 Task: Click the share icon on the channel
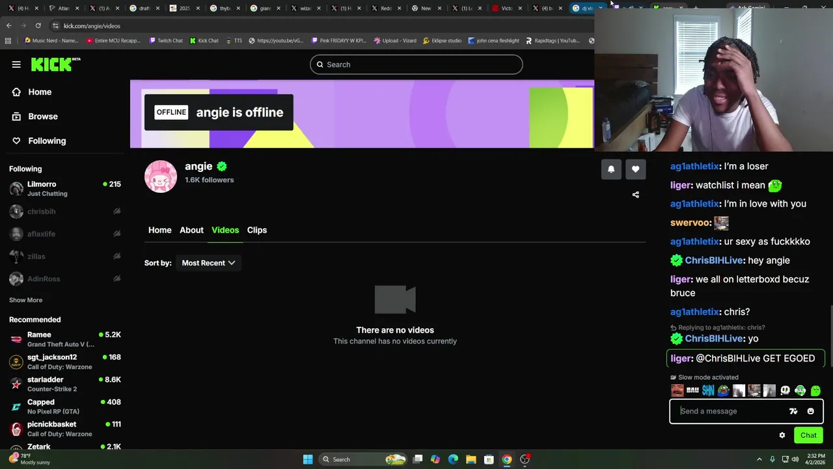pyautogui.click(x=636, y=195)
